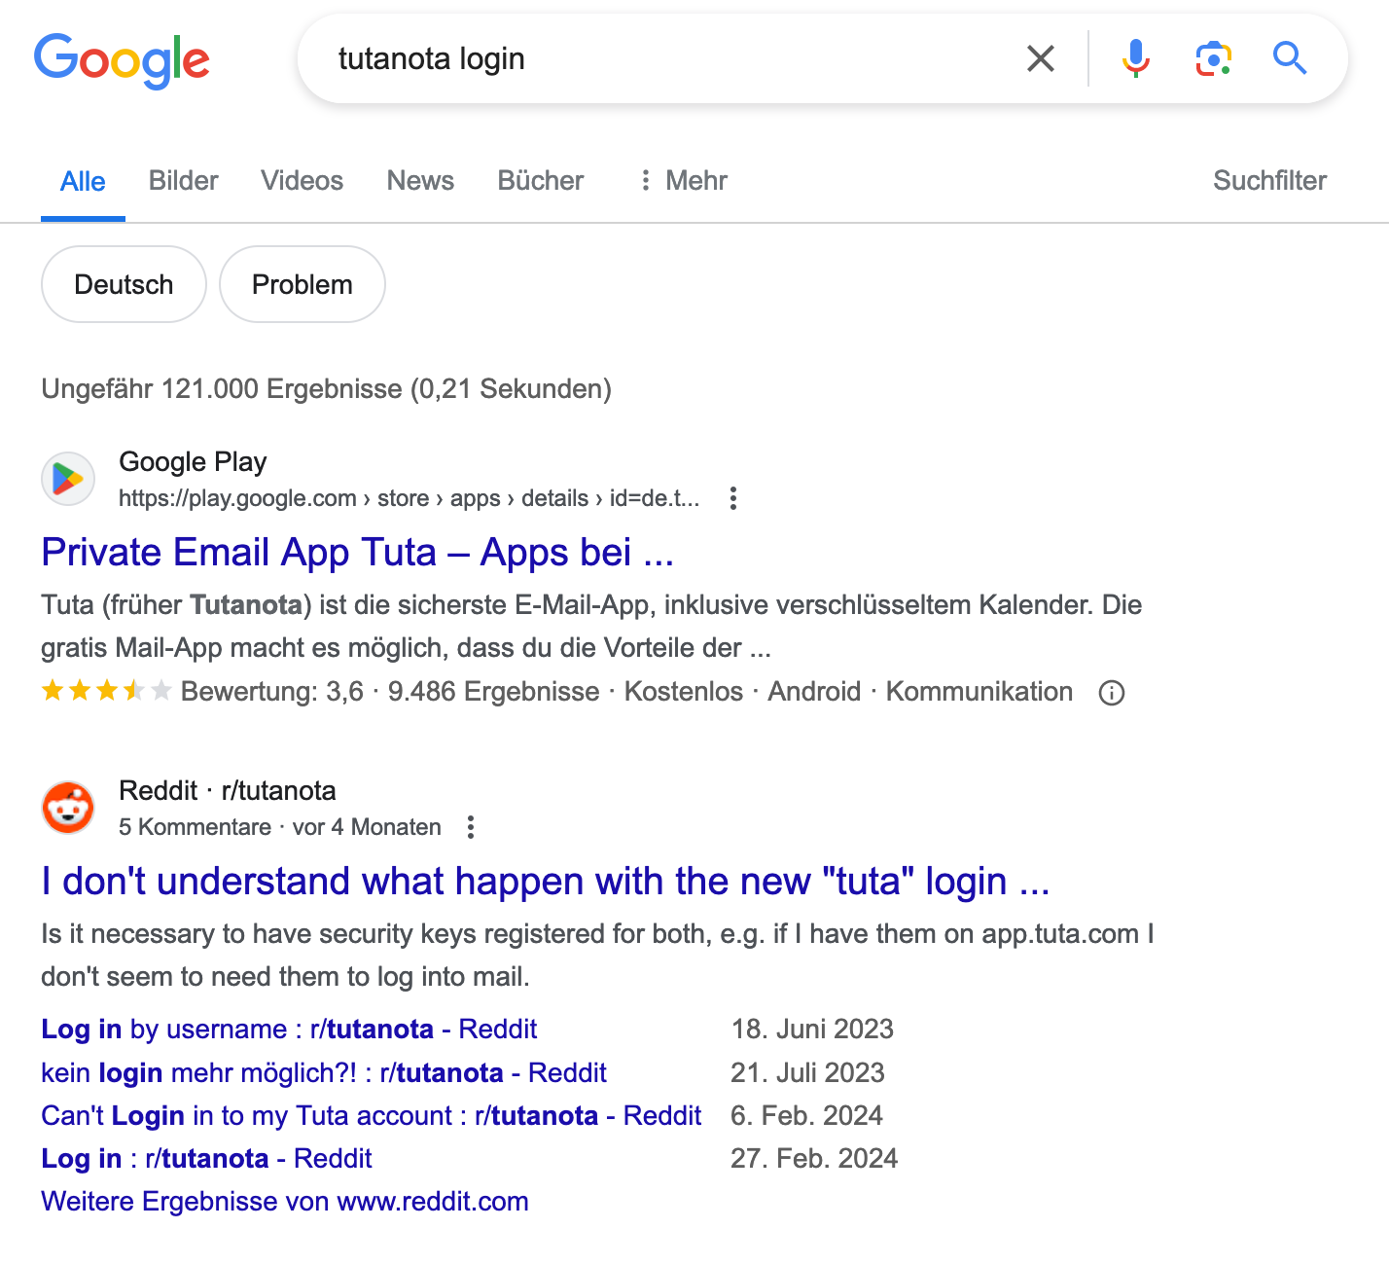
Task: Open "Log in : r/tutanota" Reddit link
Action: tap(206, 1158)
